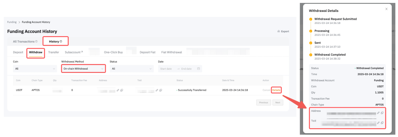Click the Export icon button
The image size is (398, 137).
(x=278, y=31)
